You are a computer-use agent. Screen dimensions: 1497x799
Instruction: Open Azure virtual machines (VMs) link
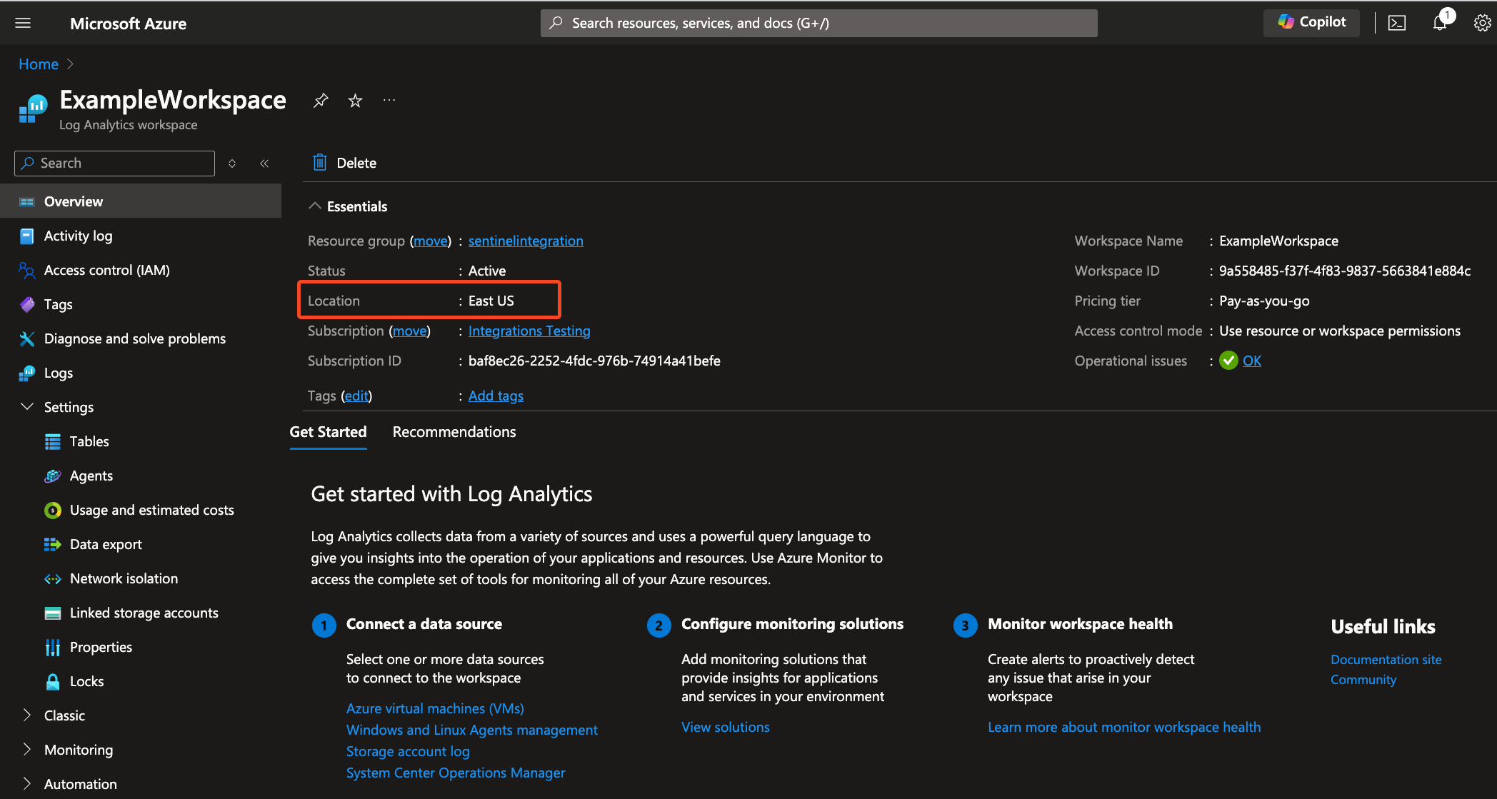(435, 708)
